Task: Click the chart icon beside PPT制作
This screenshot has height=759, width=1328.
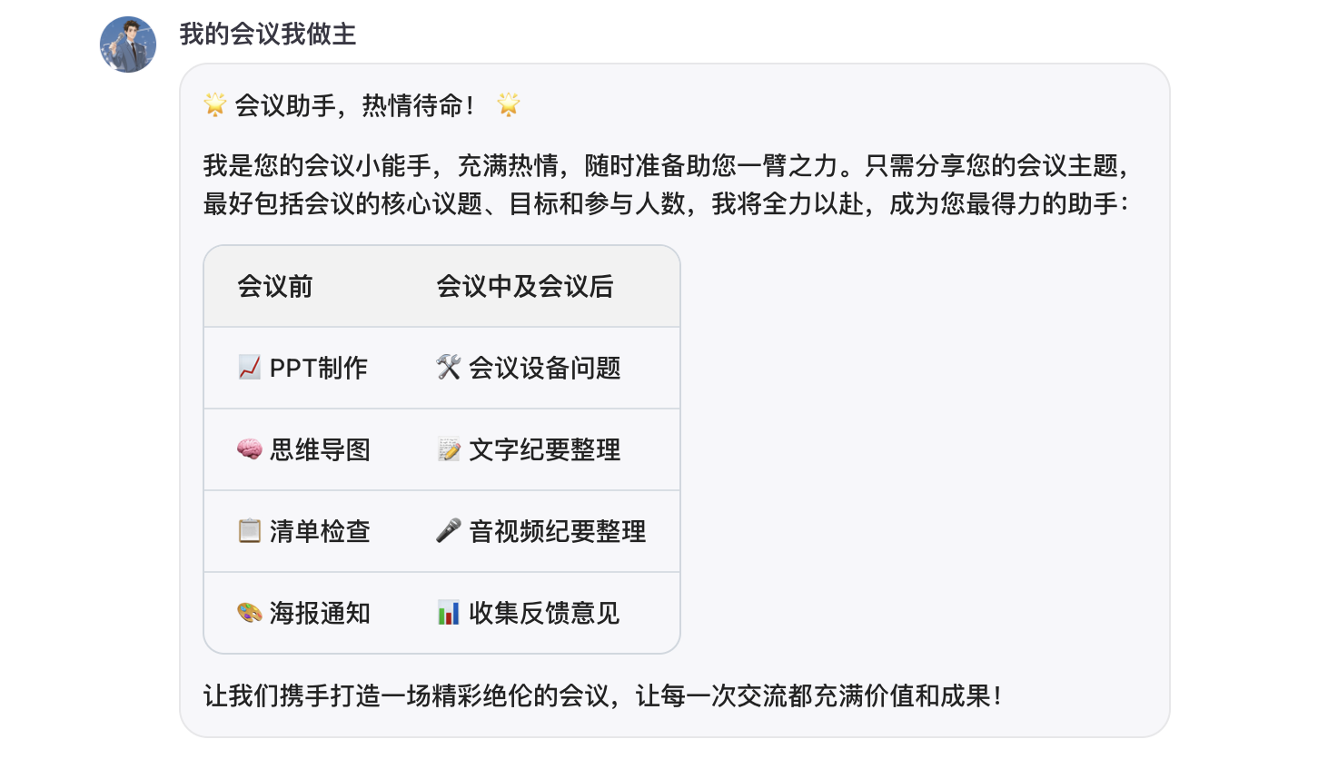Action: (249, 368)
